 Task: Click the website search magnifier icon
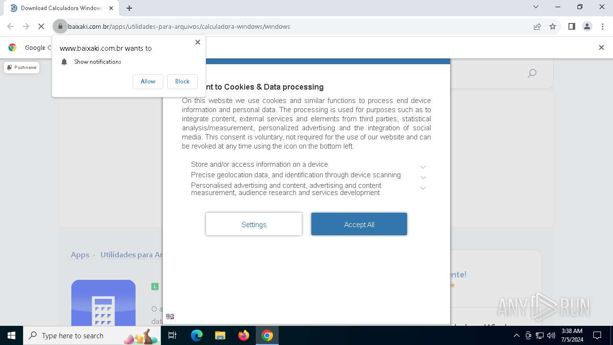(532, 73)
